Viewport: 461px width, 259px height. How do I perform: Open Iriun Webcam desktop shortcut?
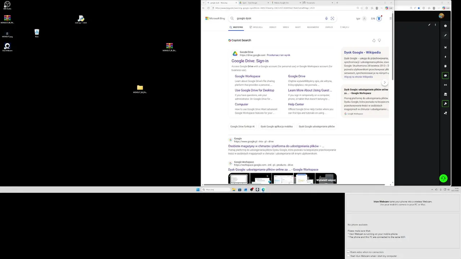coord(7,47)
